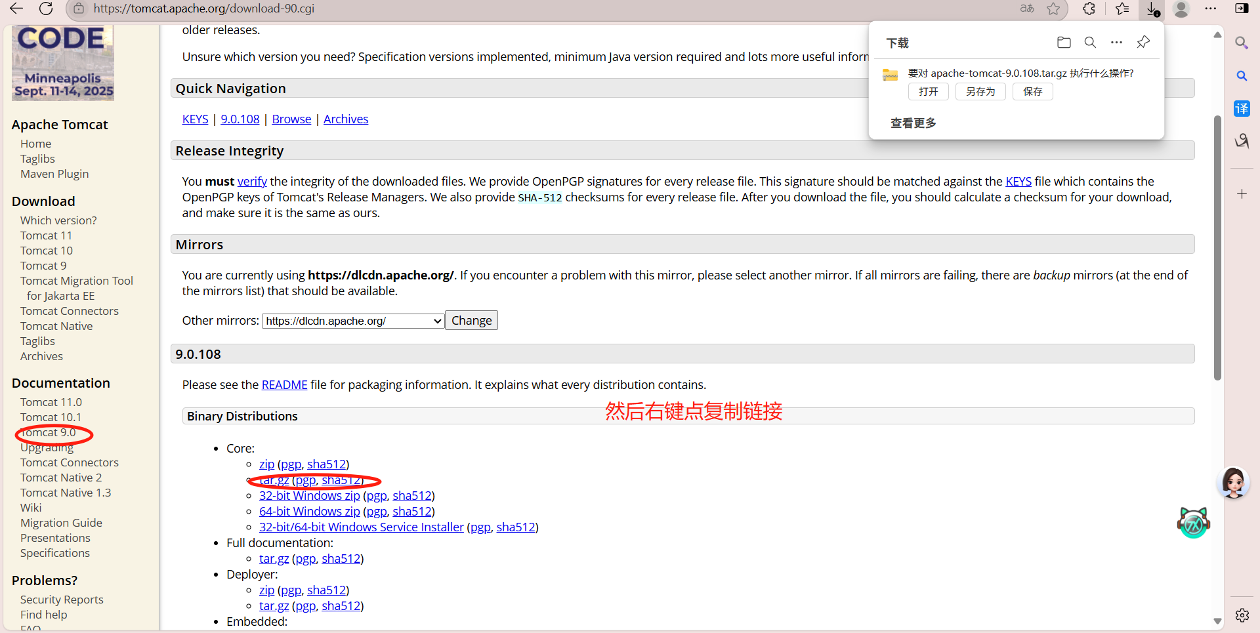
Task: Open site info lock icon
Action: pos(79,9)
